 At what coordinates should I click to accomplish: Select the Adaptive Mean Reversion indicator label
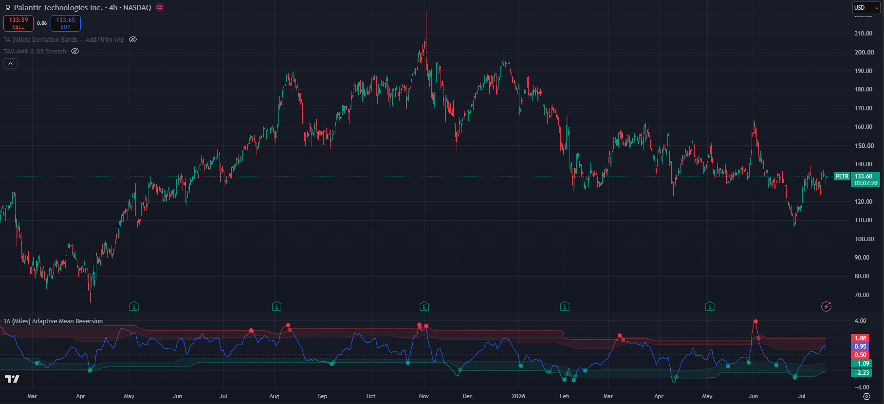point(53,321)
